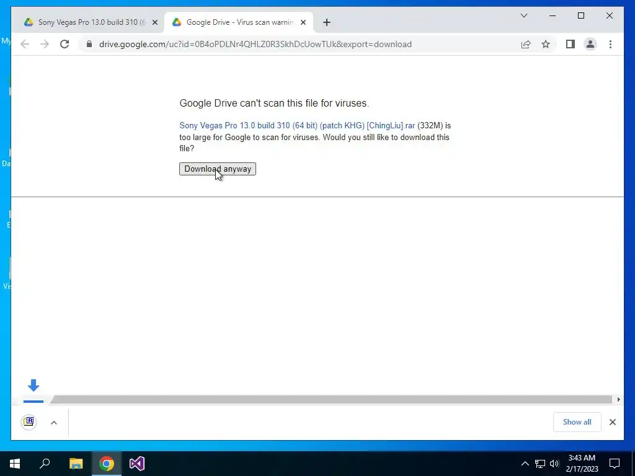Bookmark this page with the star icon
635x476 pixels.
coord(546,44)
